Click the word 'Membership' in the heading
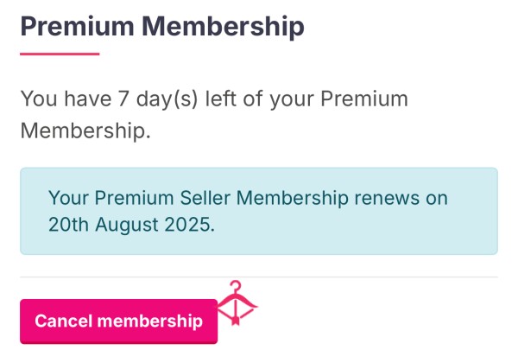The image size is (518, 350). point(223,27)
